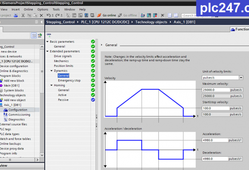Open the Window menu

click(x=70, y=9)
